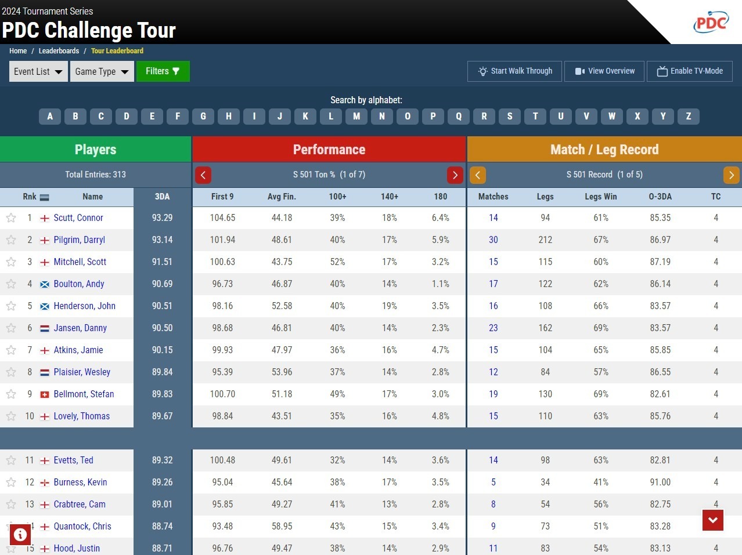Show previous Match / Leg Record set
The height and width of the screenshot is (555, 742).
[x=478, y=175]
